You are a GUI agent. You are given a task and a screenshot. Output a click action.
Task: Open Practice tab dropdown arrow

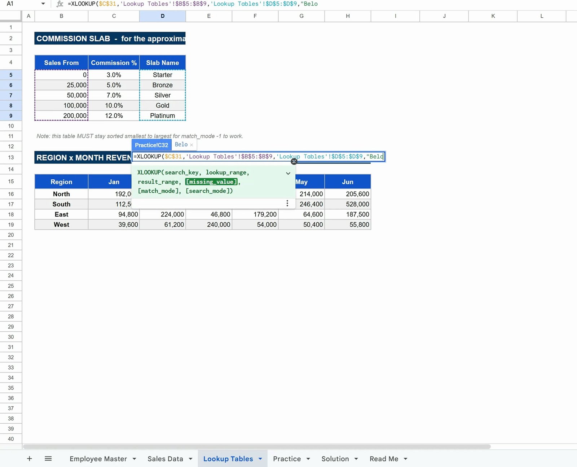tap(308, 459)
